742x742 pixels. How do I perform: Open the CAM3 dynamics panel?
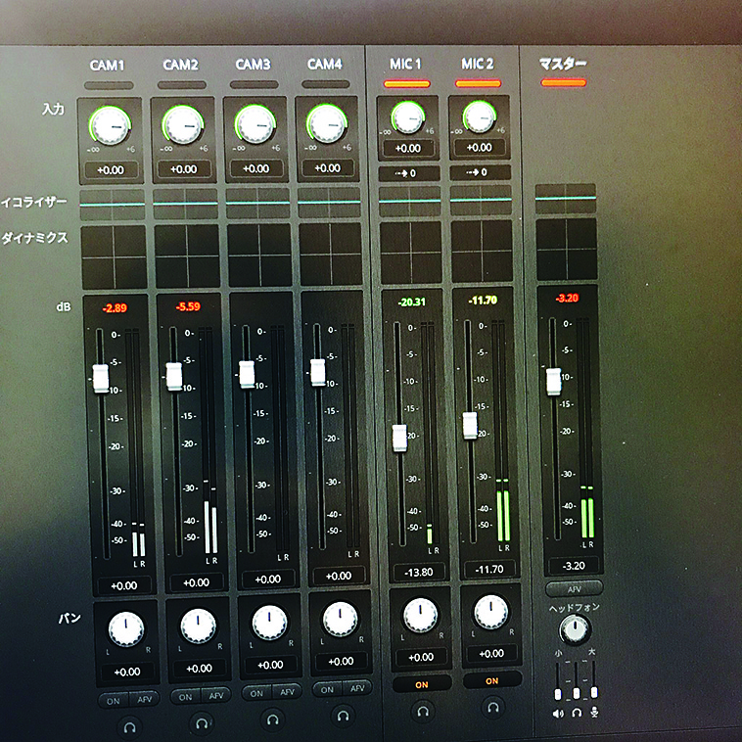(x=259, y=255)
